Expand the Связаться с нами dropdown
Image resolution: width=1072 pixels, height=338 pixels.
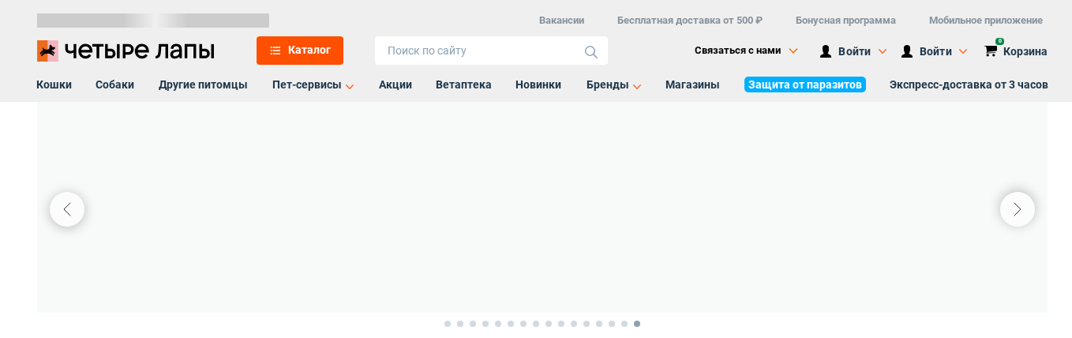746,51
